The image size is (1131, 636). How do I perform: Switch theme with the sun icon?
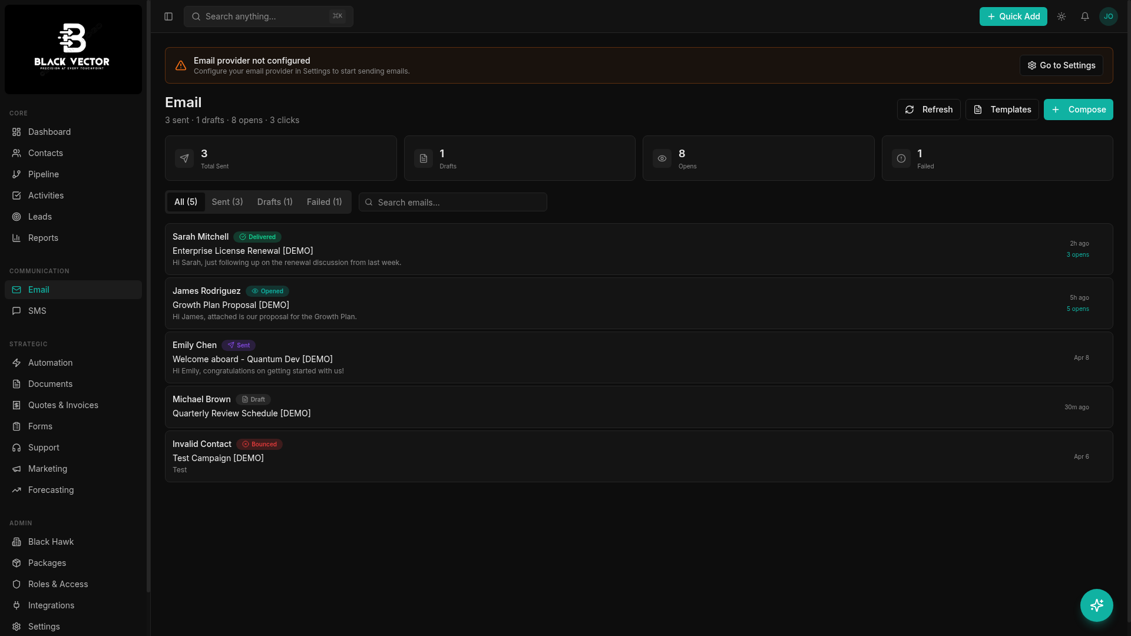1061,16
